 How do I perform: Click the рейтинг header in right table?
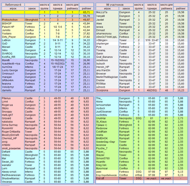tap(181, 9)
